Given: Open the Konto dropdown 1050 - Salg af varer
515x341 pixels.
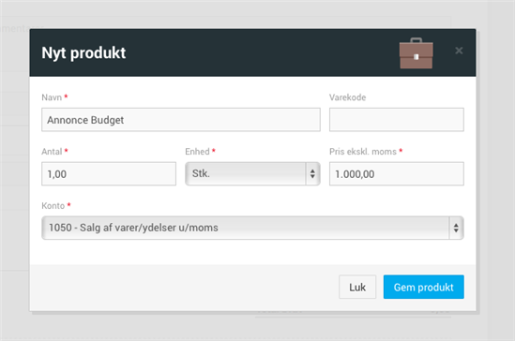Looking at the screenshot, I should [x=252, y=228].
